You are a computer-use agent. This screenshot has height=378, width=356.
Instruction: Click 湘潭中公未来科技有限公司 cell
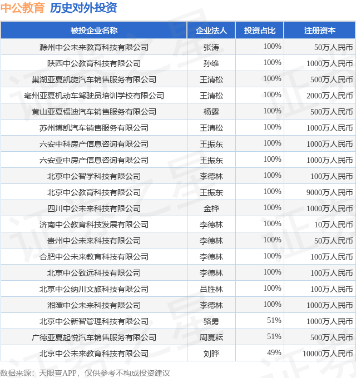94,305
